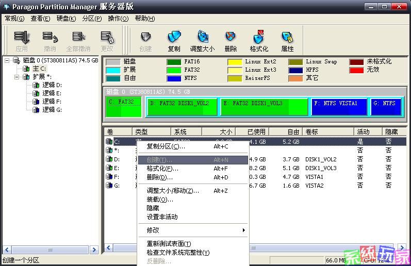Click the partition icon beside 主 C: in tree
Image resolution: width=411 pixels, height=266 pixels.
[26, 69]
